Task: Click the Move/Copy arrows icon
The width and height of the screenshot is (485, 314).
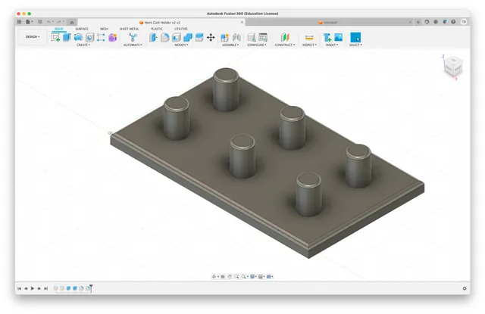Action: coord(211,37)
